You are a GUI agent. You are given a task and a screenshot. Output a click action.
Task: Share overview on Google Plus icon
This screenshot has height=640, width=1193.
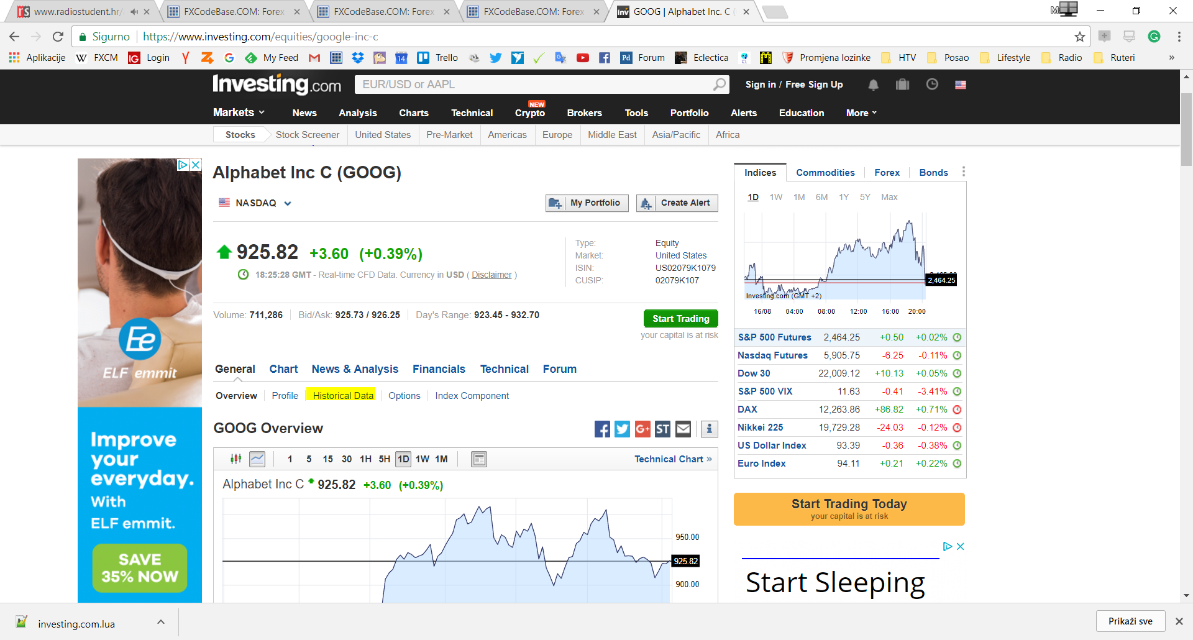point(642,429)
